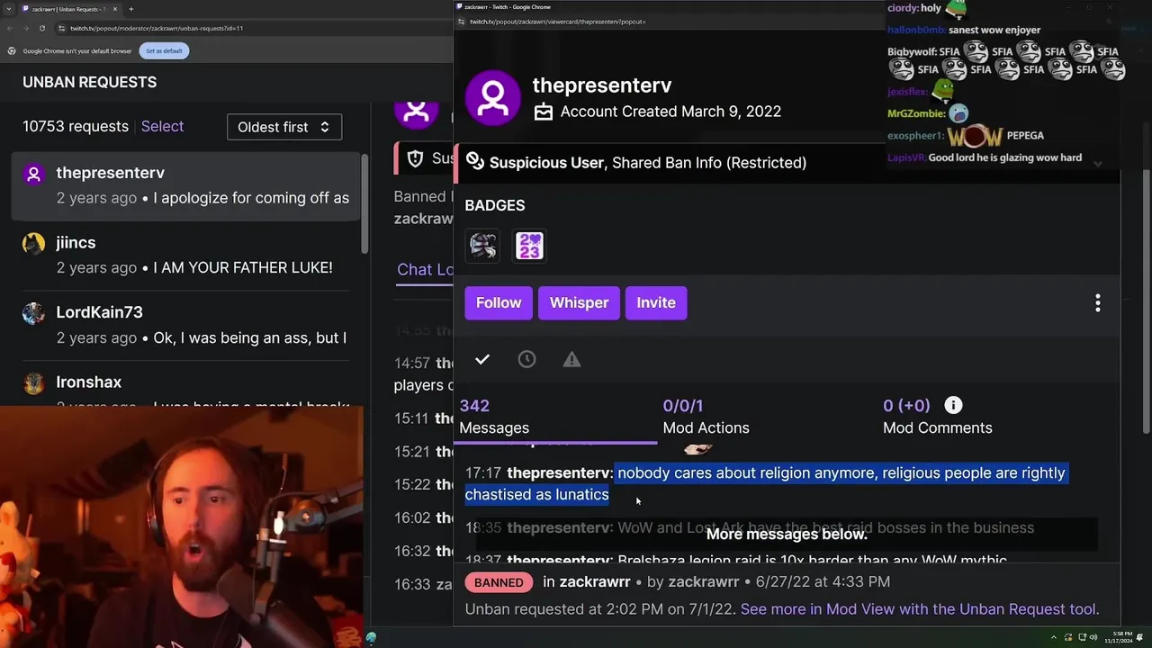Click the scroll-down chevron in stream chat overlay

1097,164
